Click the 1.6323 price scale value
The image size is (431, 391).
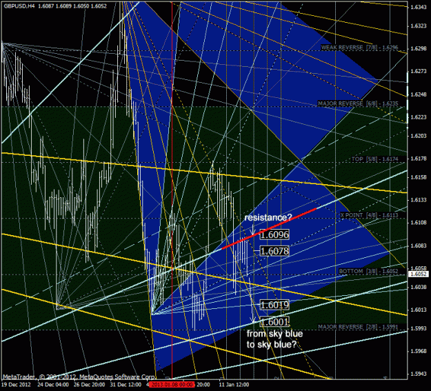pyautogui.click(x=419, y=26)
